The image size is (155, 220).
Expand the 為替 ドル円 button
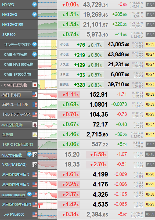click(x=16, y=95)
